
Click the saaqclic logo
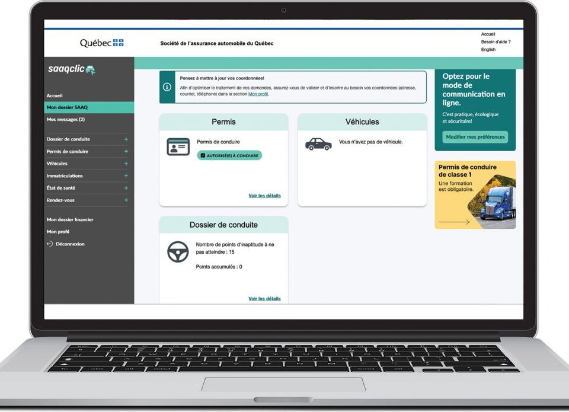71,69
